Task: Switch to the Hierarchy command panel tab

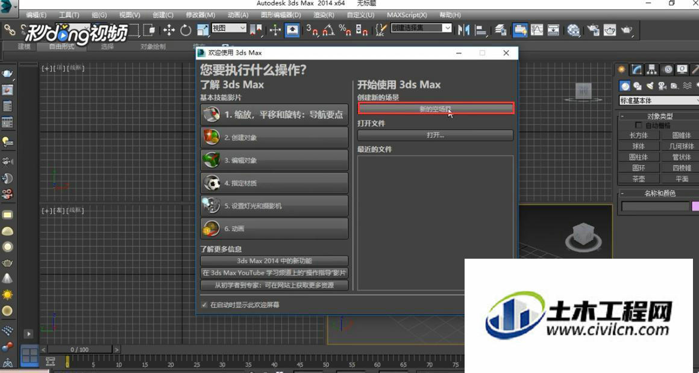Action: click(652, 69)
